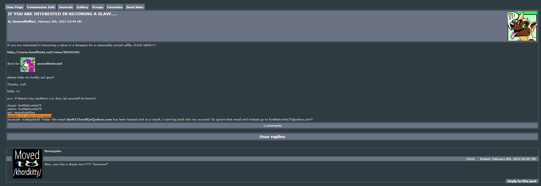Viewport: 541px width, 186px height.
Task: Click the journal author avatar image
Action: 522,26
